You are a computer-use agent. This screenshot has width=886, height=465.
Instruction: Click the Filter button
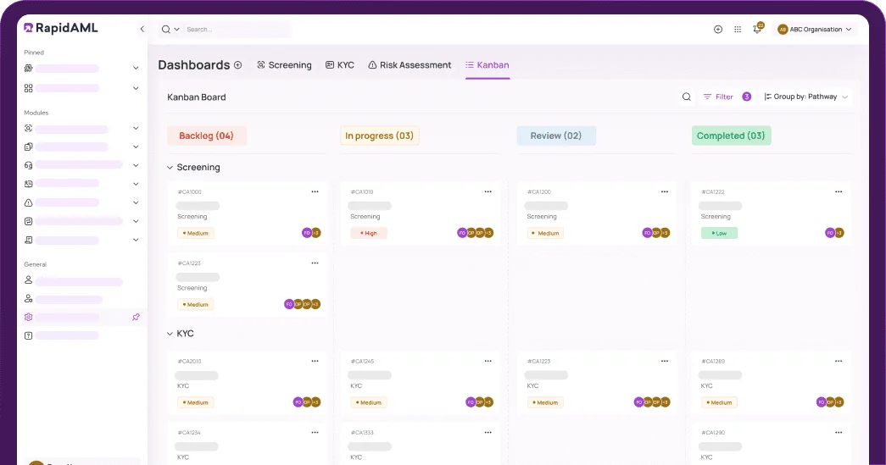(x=718, y=97)
